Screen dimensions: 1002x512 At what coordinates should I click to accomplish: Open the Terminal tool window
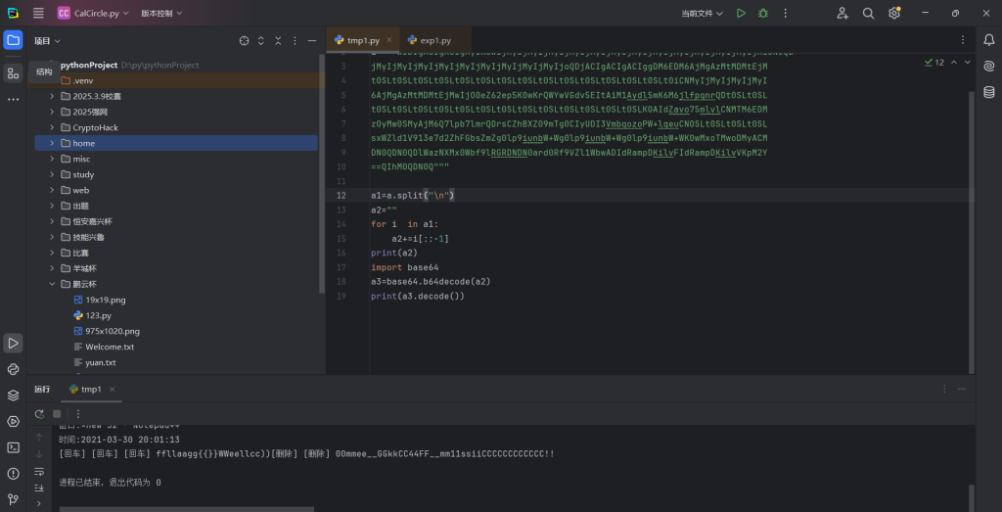pos(13,447)
